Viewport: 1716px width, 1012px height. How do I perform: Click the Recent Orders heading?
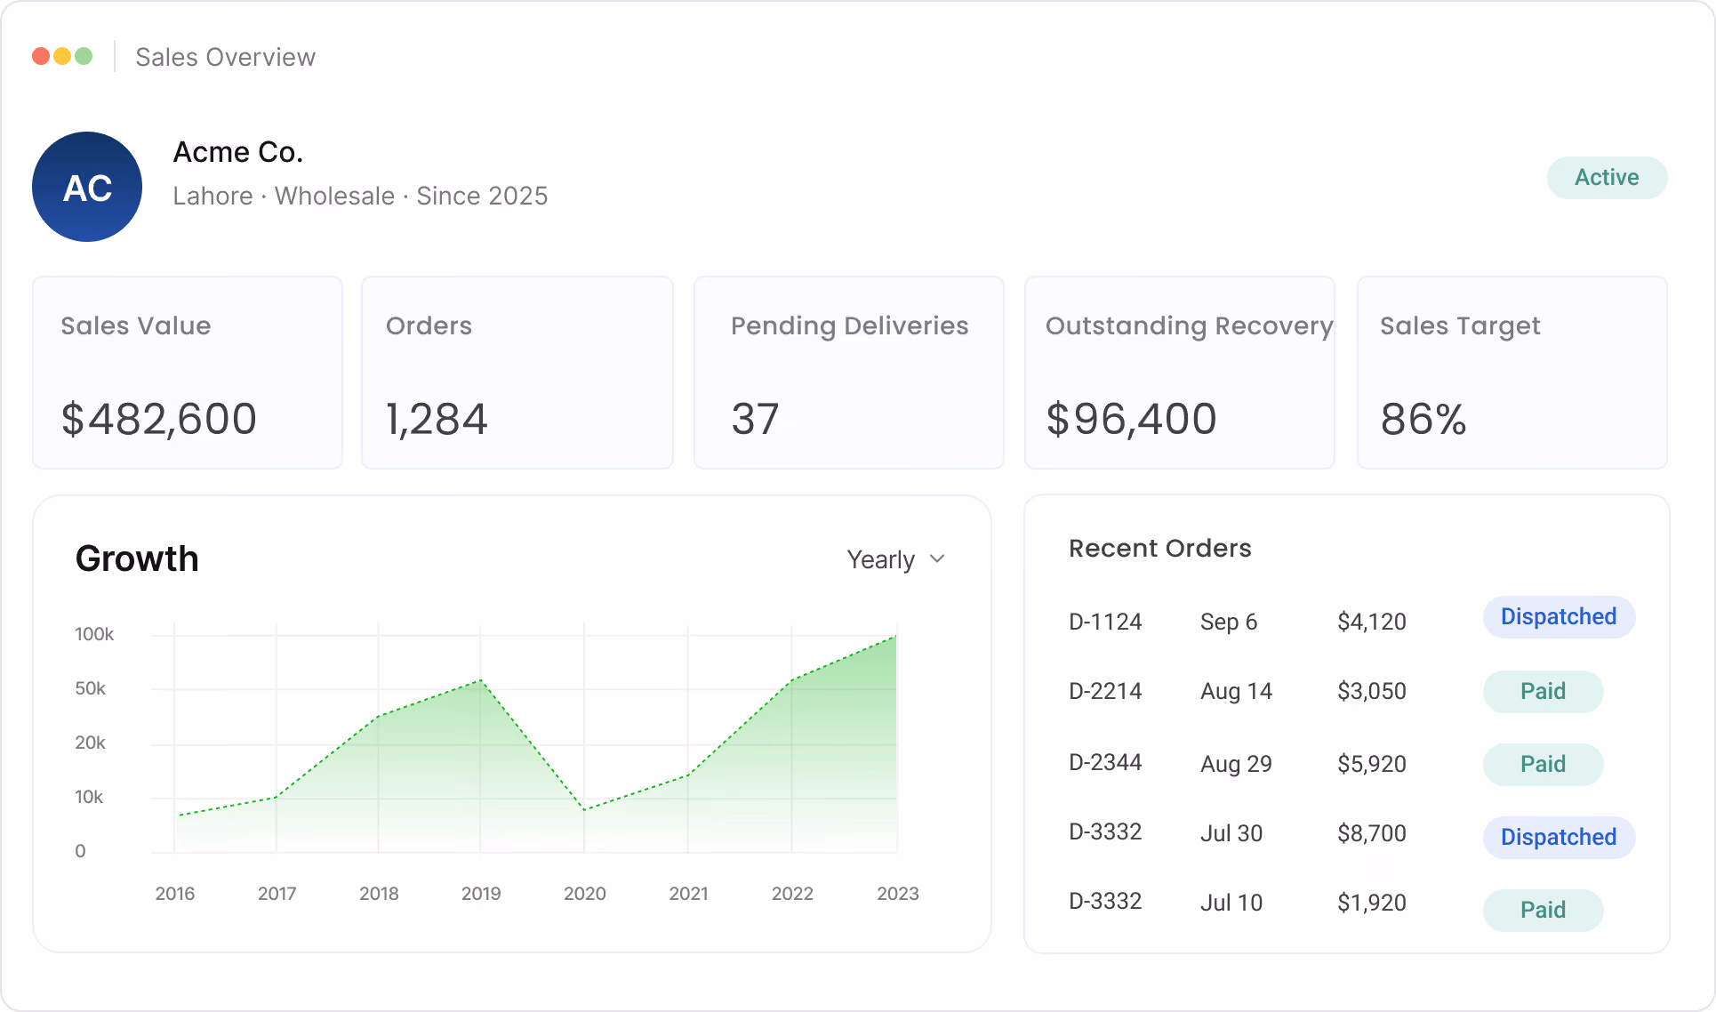pyautogui.click(x=1159, y=549)
